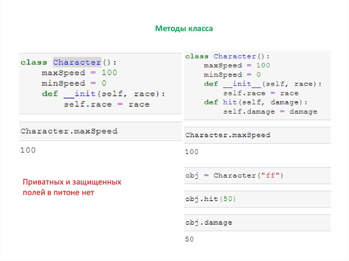
Task: Click "maxSpeed = 100" below the highlighted Character name
Action: pyautogui.click(x=79, y=73)
